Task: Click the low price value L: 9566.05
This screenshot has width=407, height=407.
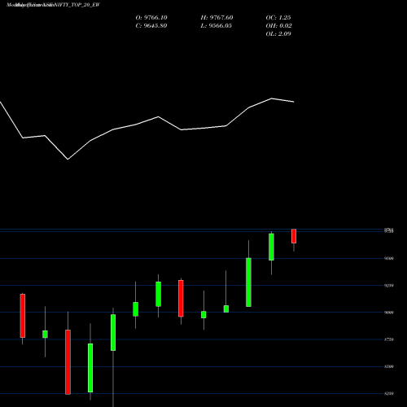Action: (217, 26)
